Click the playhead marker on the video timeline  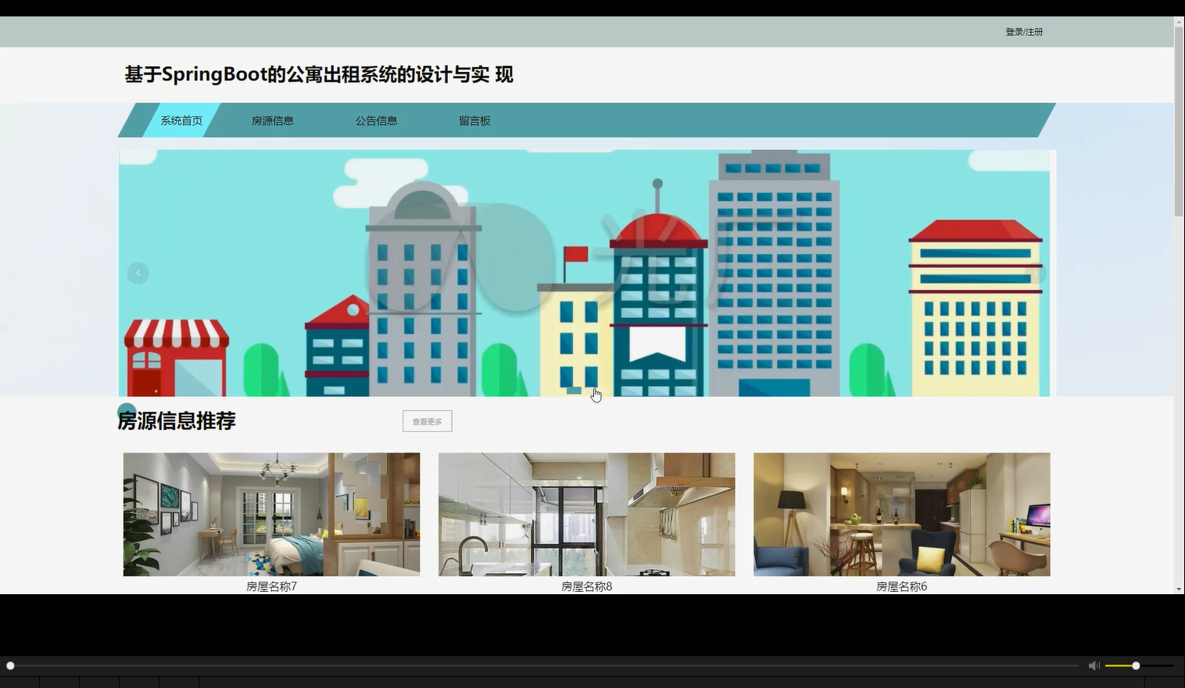point(11,665)
